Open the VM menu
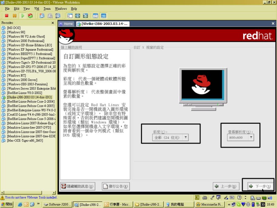Screen dimensions: 277x208 pos(37,8)
